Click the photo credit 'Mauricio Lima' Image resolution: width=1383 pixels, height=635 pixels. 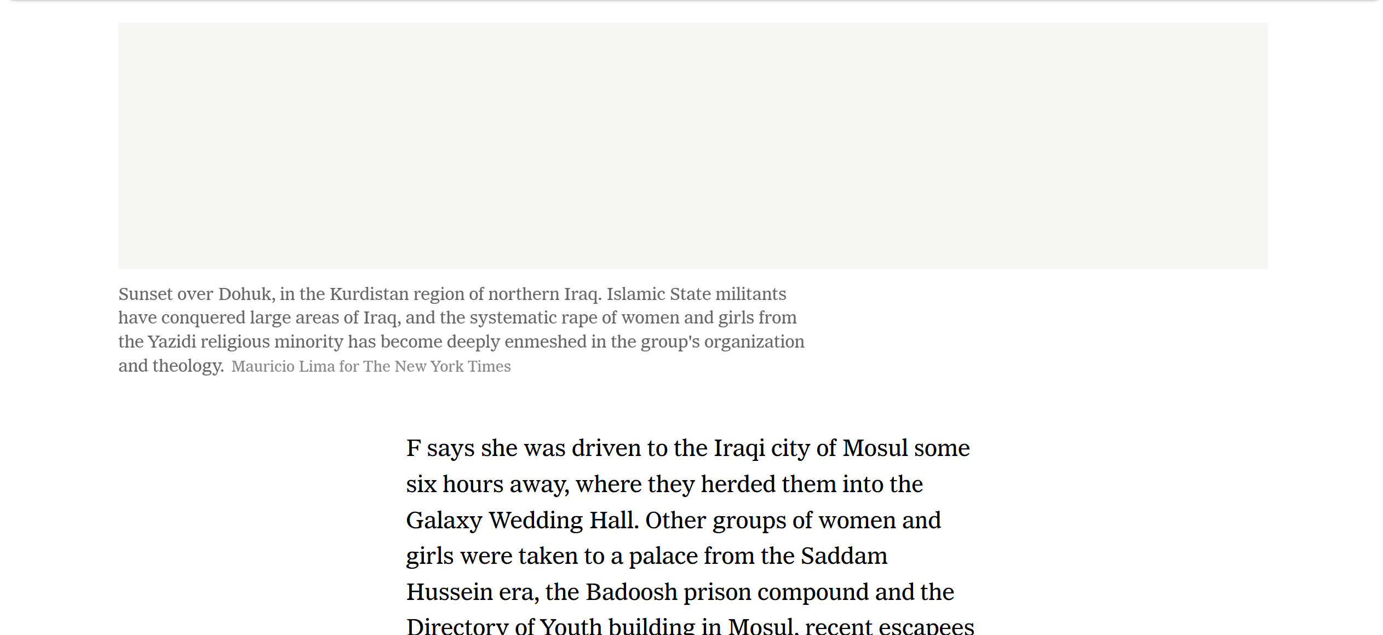(x=283, y=366)
